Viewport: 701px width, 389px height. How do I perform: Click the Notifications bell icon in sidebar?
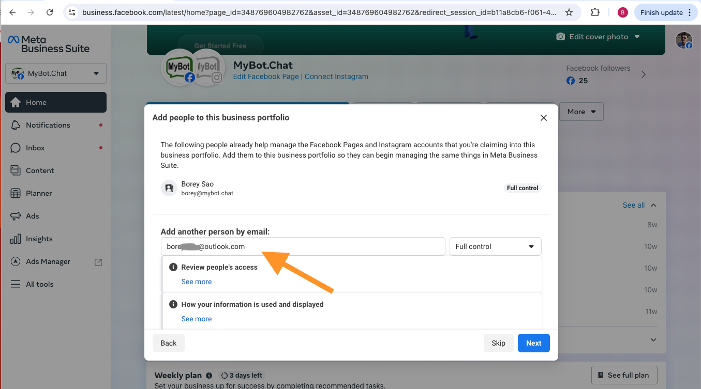(16, 125)
